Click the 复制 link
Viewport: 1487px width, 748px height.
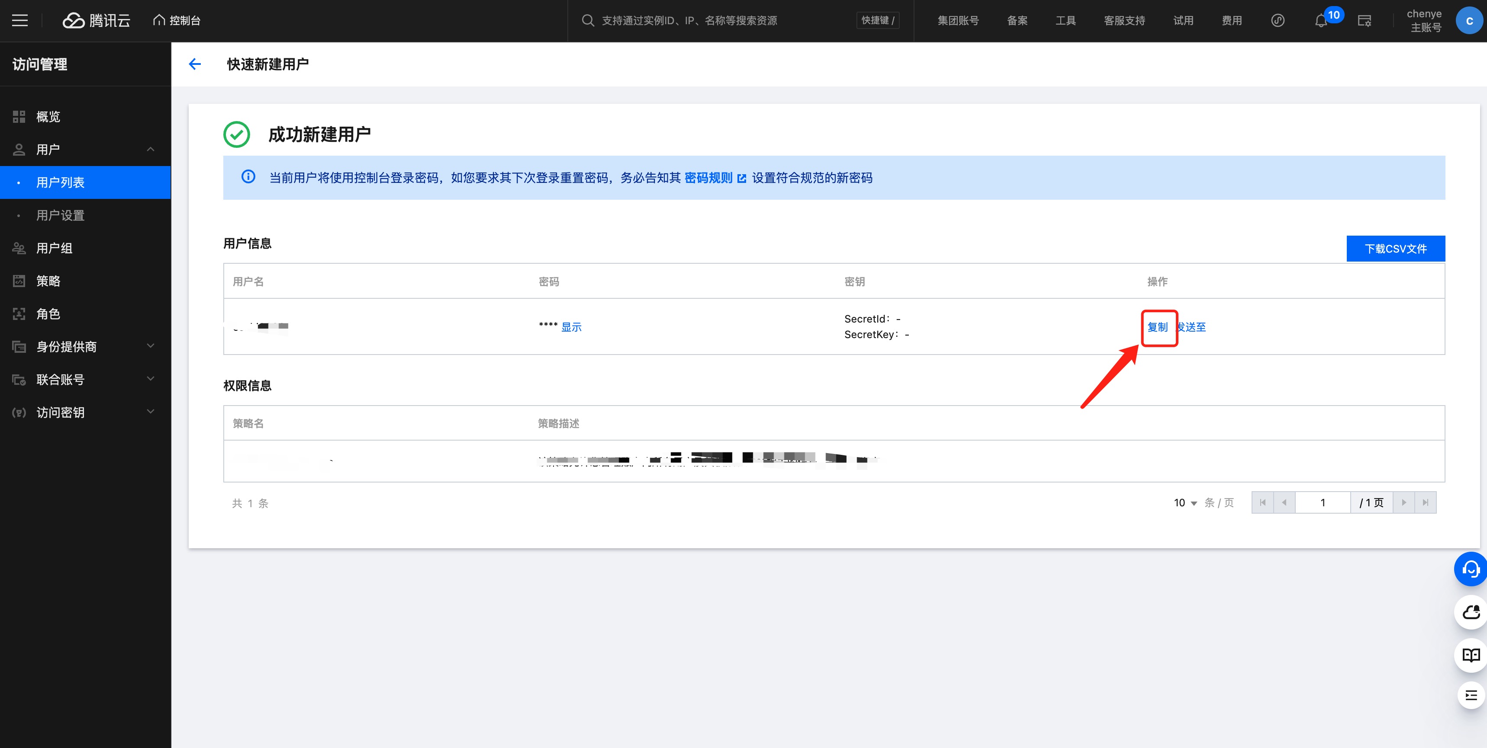(x=1157, y=327)
